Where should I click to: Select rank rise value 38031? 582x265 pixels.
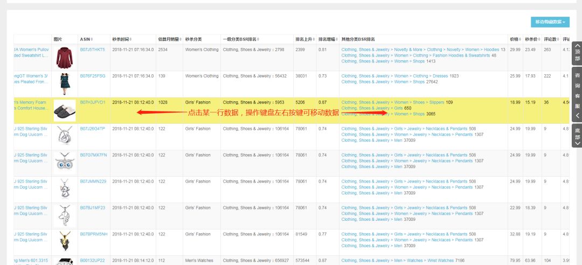click(301, 76)
